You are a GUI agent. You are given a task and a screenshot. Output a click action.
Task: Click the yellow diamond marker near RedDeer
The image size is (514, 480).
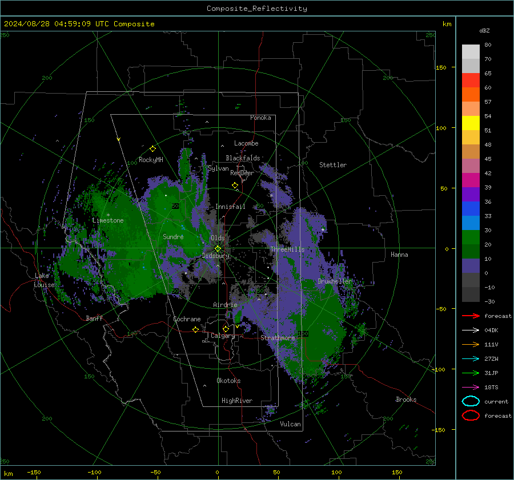coord(235,185)
